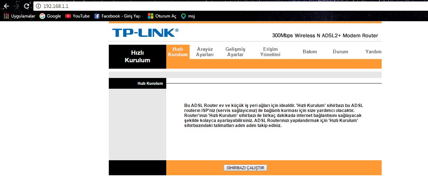Open the Erişim Yönetimi tab
This screenshot has width=428, height=186.
pyautogui.click(x=270, y=52)
